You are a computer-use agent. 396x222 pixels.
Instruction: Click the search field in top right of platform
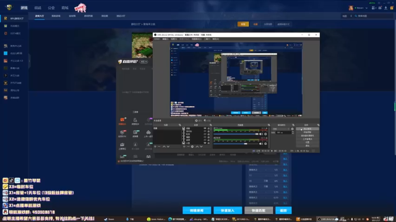pos(373,16)
